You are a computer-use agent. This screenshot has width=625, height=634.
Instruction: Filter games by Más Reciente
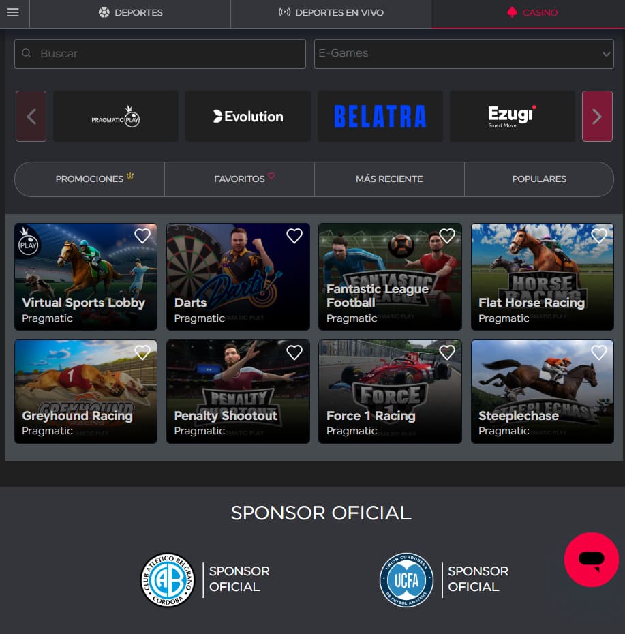(389, 179)
